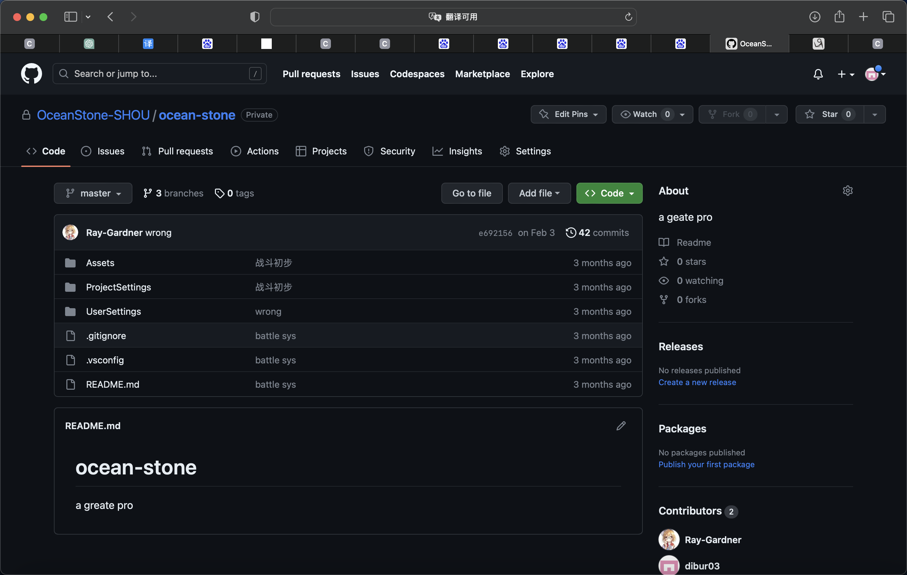This screenshot has height=575, width=907.
Task: Toggle the Star button for this repository
Action: [829, 114]
